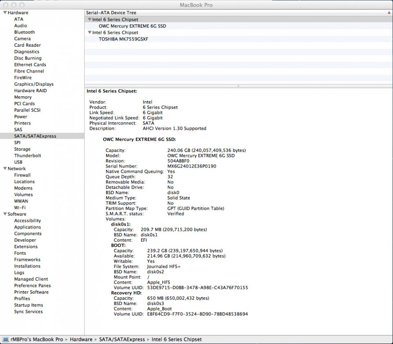Select SPI in the sidebar
Image resolution: width=393 pixels, height=344 pixels.
[x=17, y=143]
